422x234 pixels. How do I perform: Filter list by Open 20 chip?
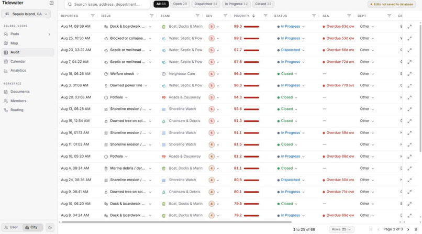point(180,4)
